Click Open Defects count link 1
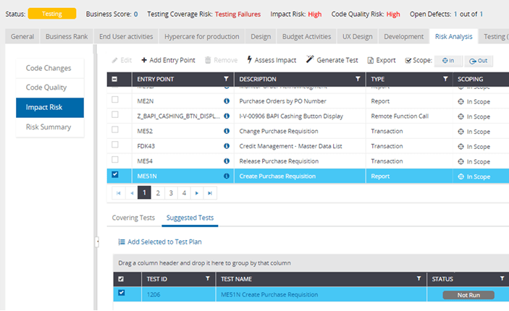 [455, 14]
